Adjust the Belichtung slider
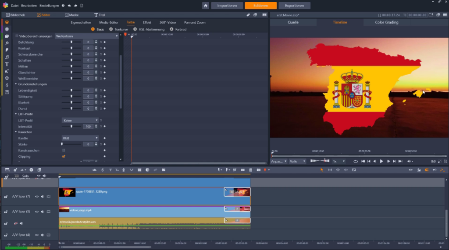The image size is (449, 250). click(x=71, y=42)
